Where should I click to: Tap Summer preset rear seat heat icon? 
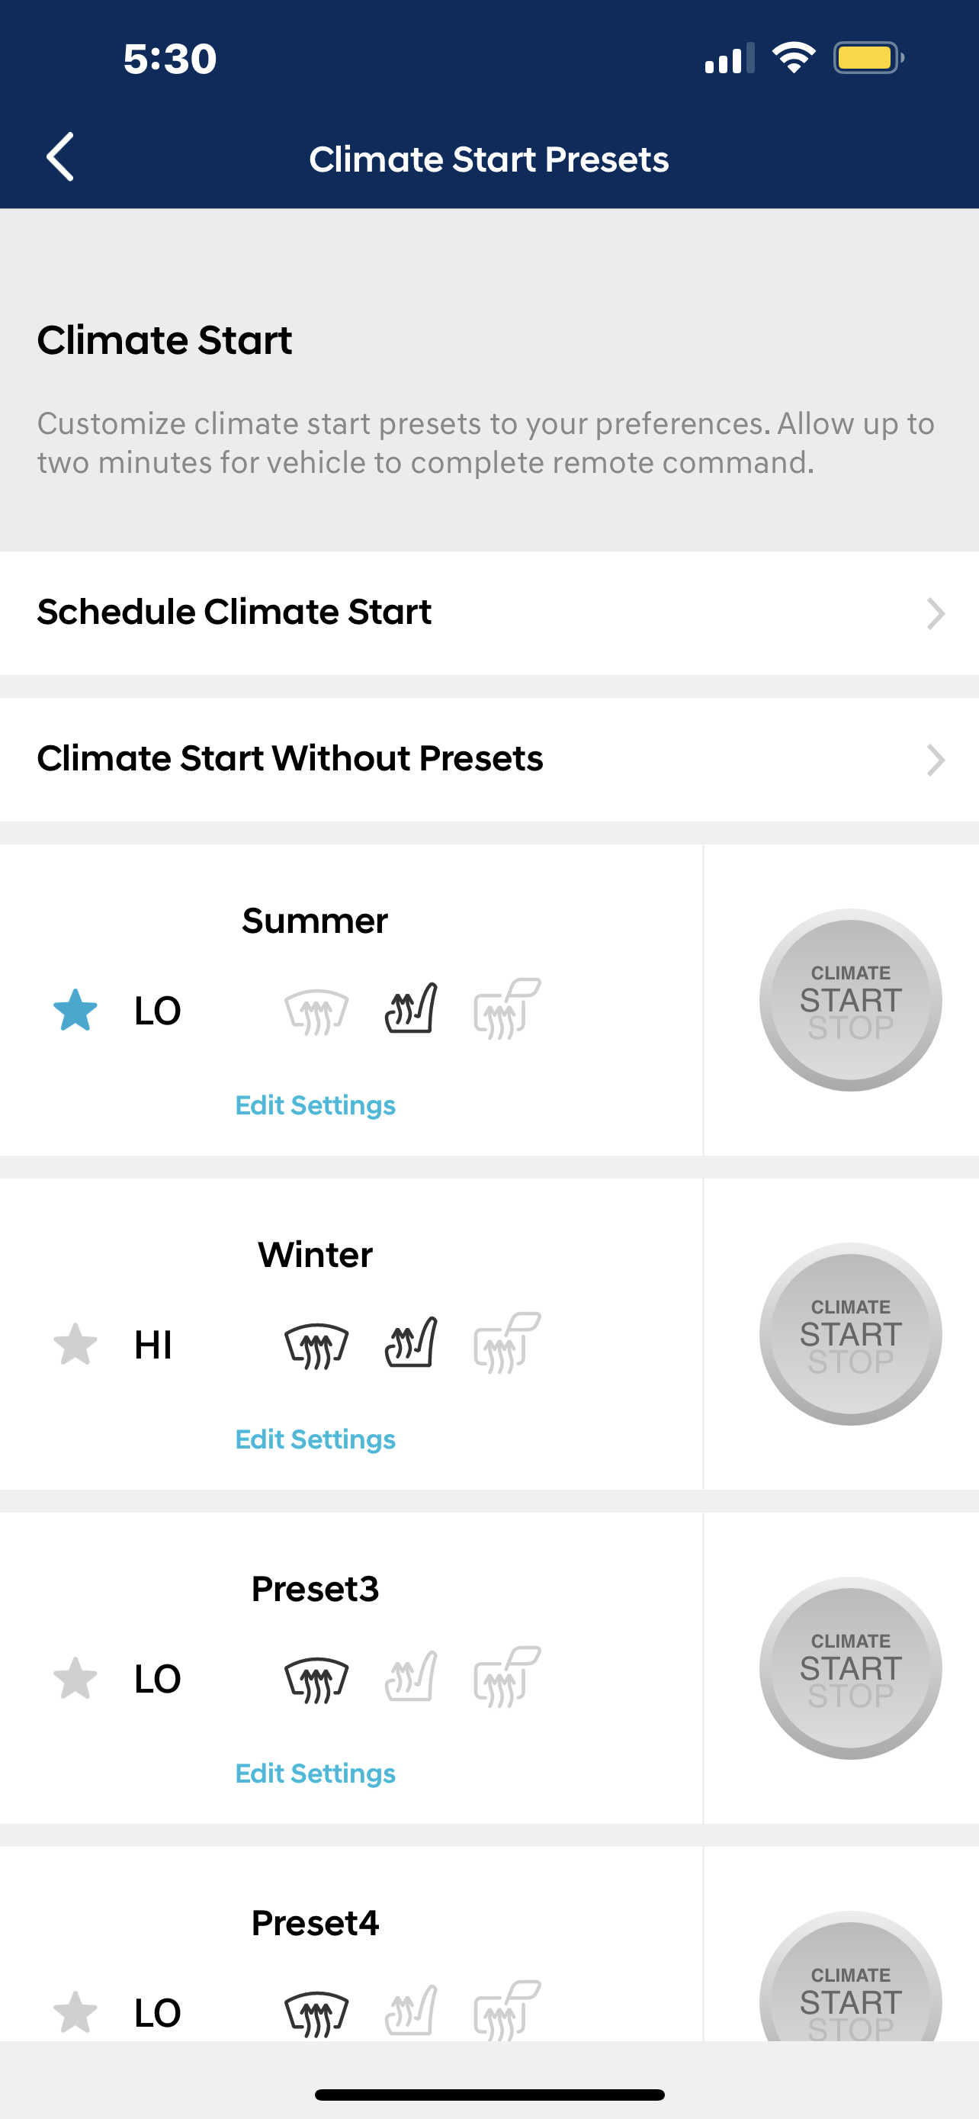507,1008
